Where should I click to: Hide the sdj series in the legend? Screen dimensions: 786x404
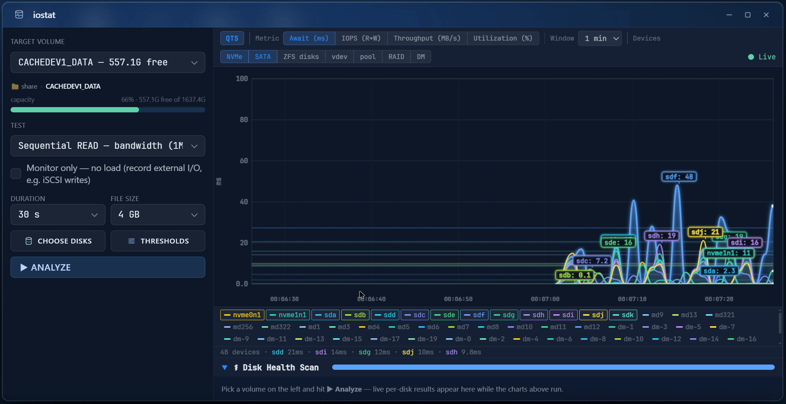593,315
